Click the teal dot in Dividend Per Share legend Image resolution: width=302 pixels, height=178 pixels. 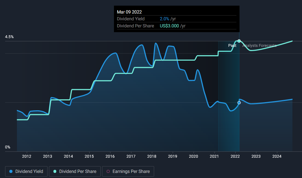click(x=55, y=172)
